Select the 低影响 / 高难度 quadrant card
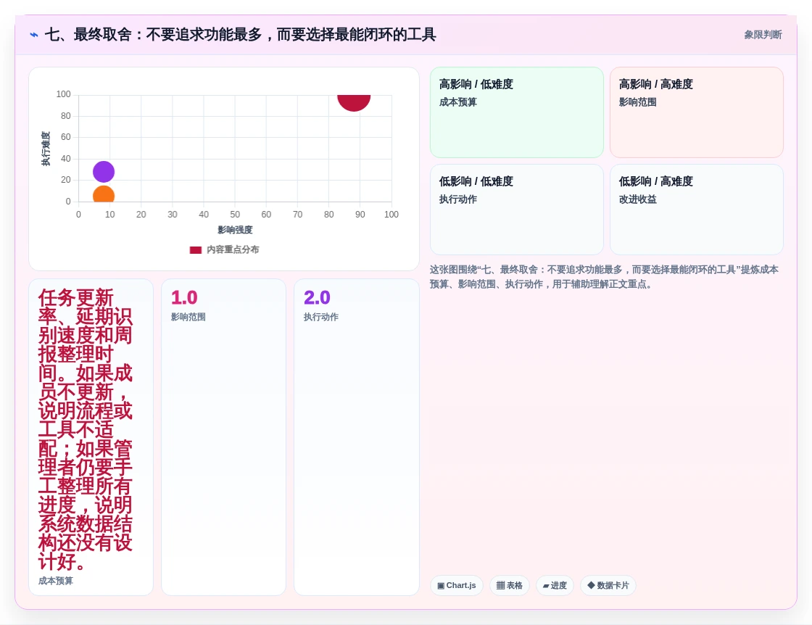This screenshot has width=812, height=625. coord(697,210)
